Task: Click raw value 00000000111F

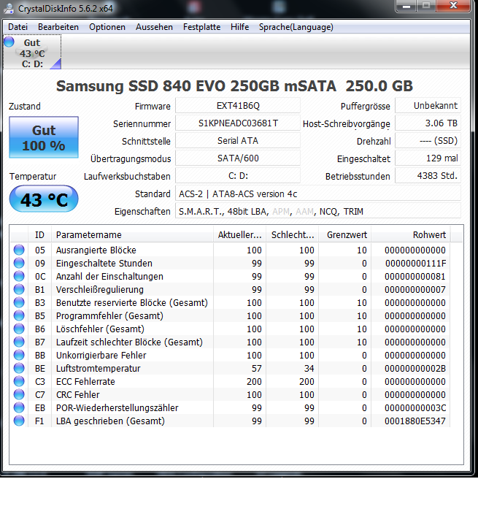Action: 415,263
